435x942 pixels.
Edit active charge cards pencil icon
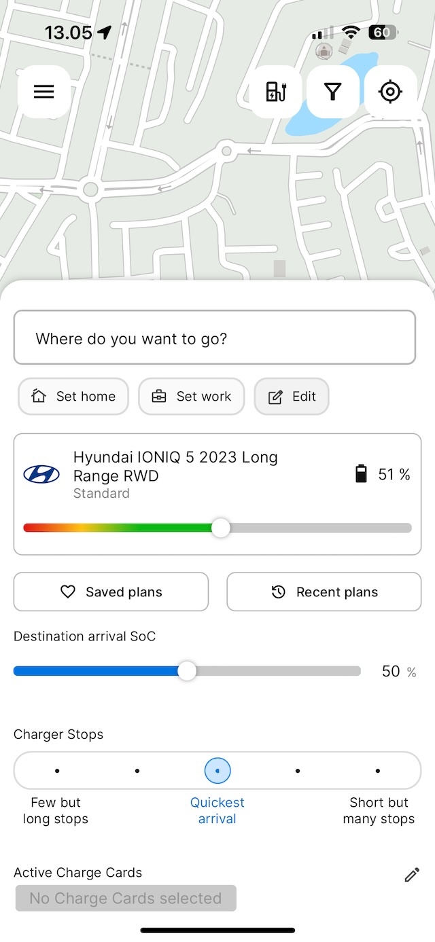pyautogui.click(x=412, y=875)
